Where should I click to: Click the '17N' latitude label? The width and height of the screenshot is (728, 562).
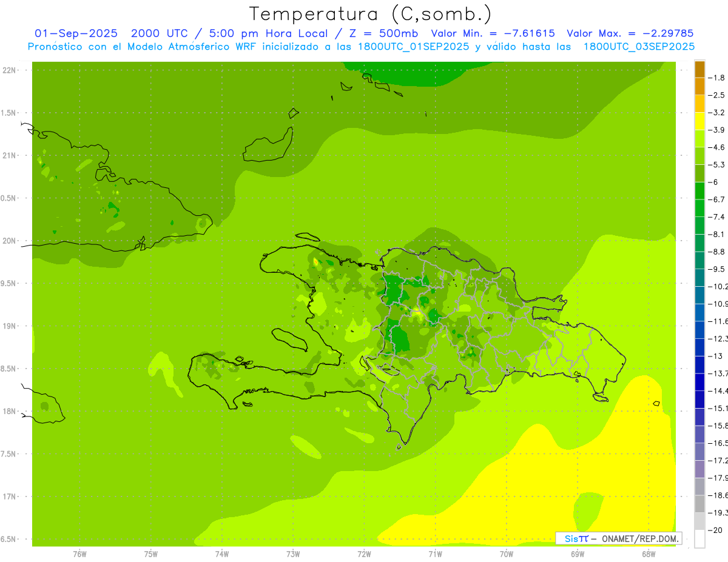(x=10, y=497)
